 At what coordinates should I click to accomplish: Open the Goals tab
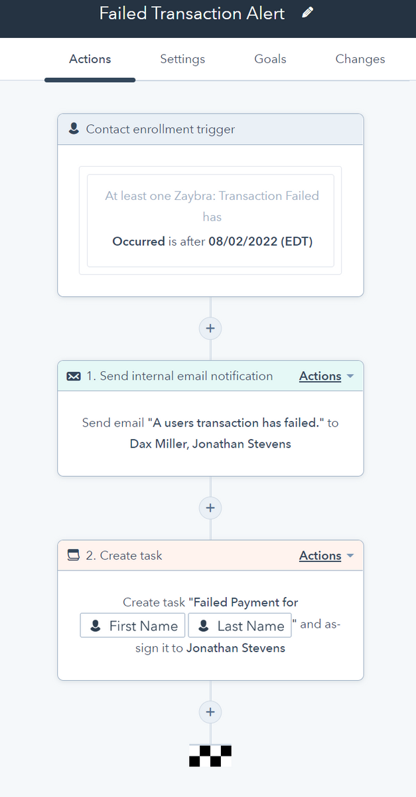270,59
